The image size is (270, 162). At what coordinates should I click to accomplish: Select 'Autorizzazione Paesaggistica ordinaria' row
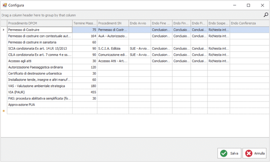pos(40,67)
